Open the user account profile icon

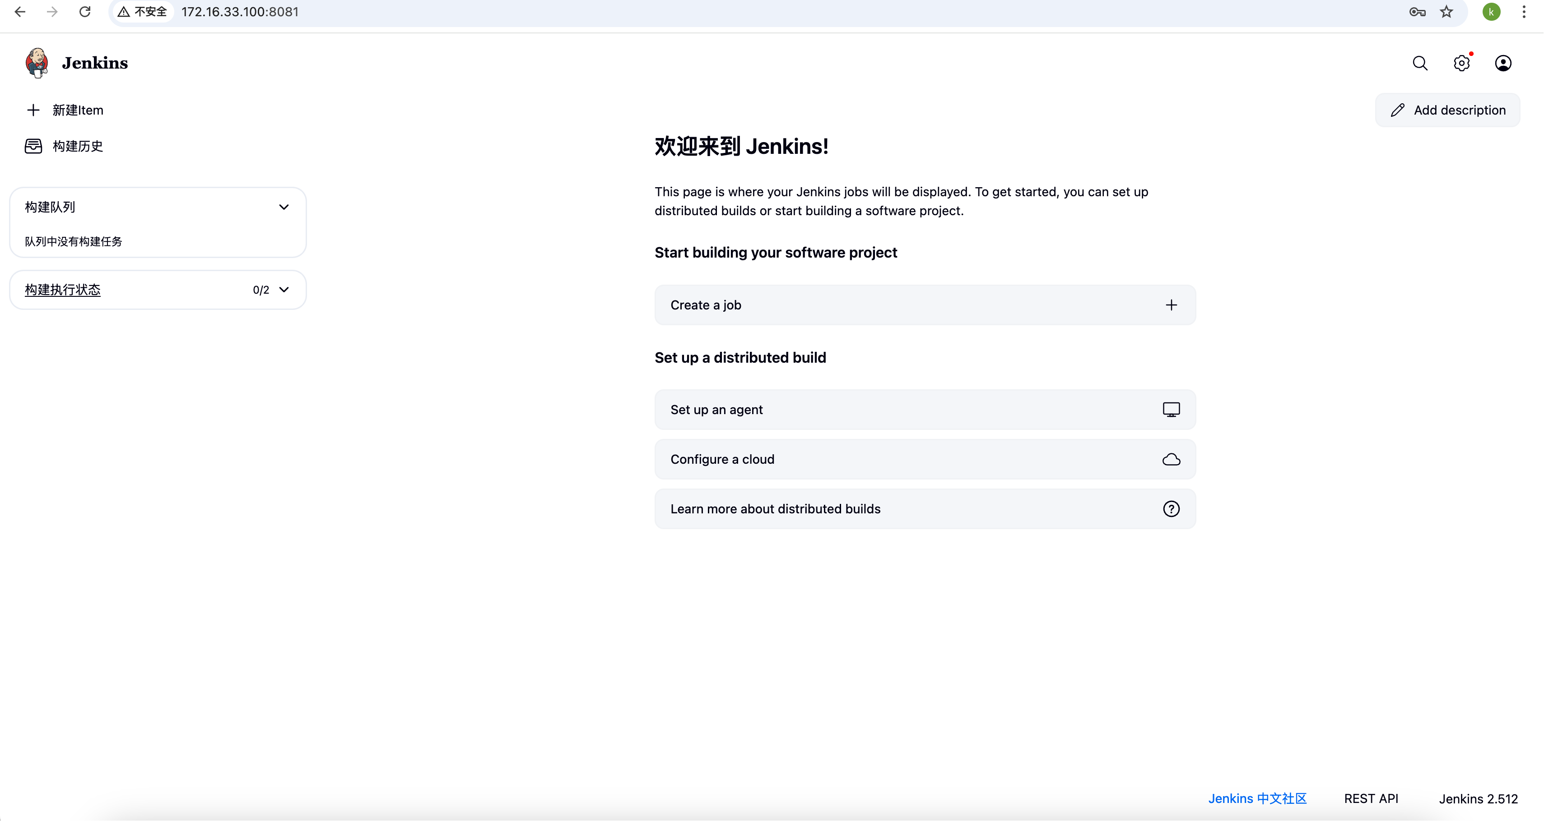point(1503,63)
